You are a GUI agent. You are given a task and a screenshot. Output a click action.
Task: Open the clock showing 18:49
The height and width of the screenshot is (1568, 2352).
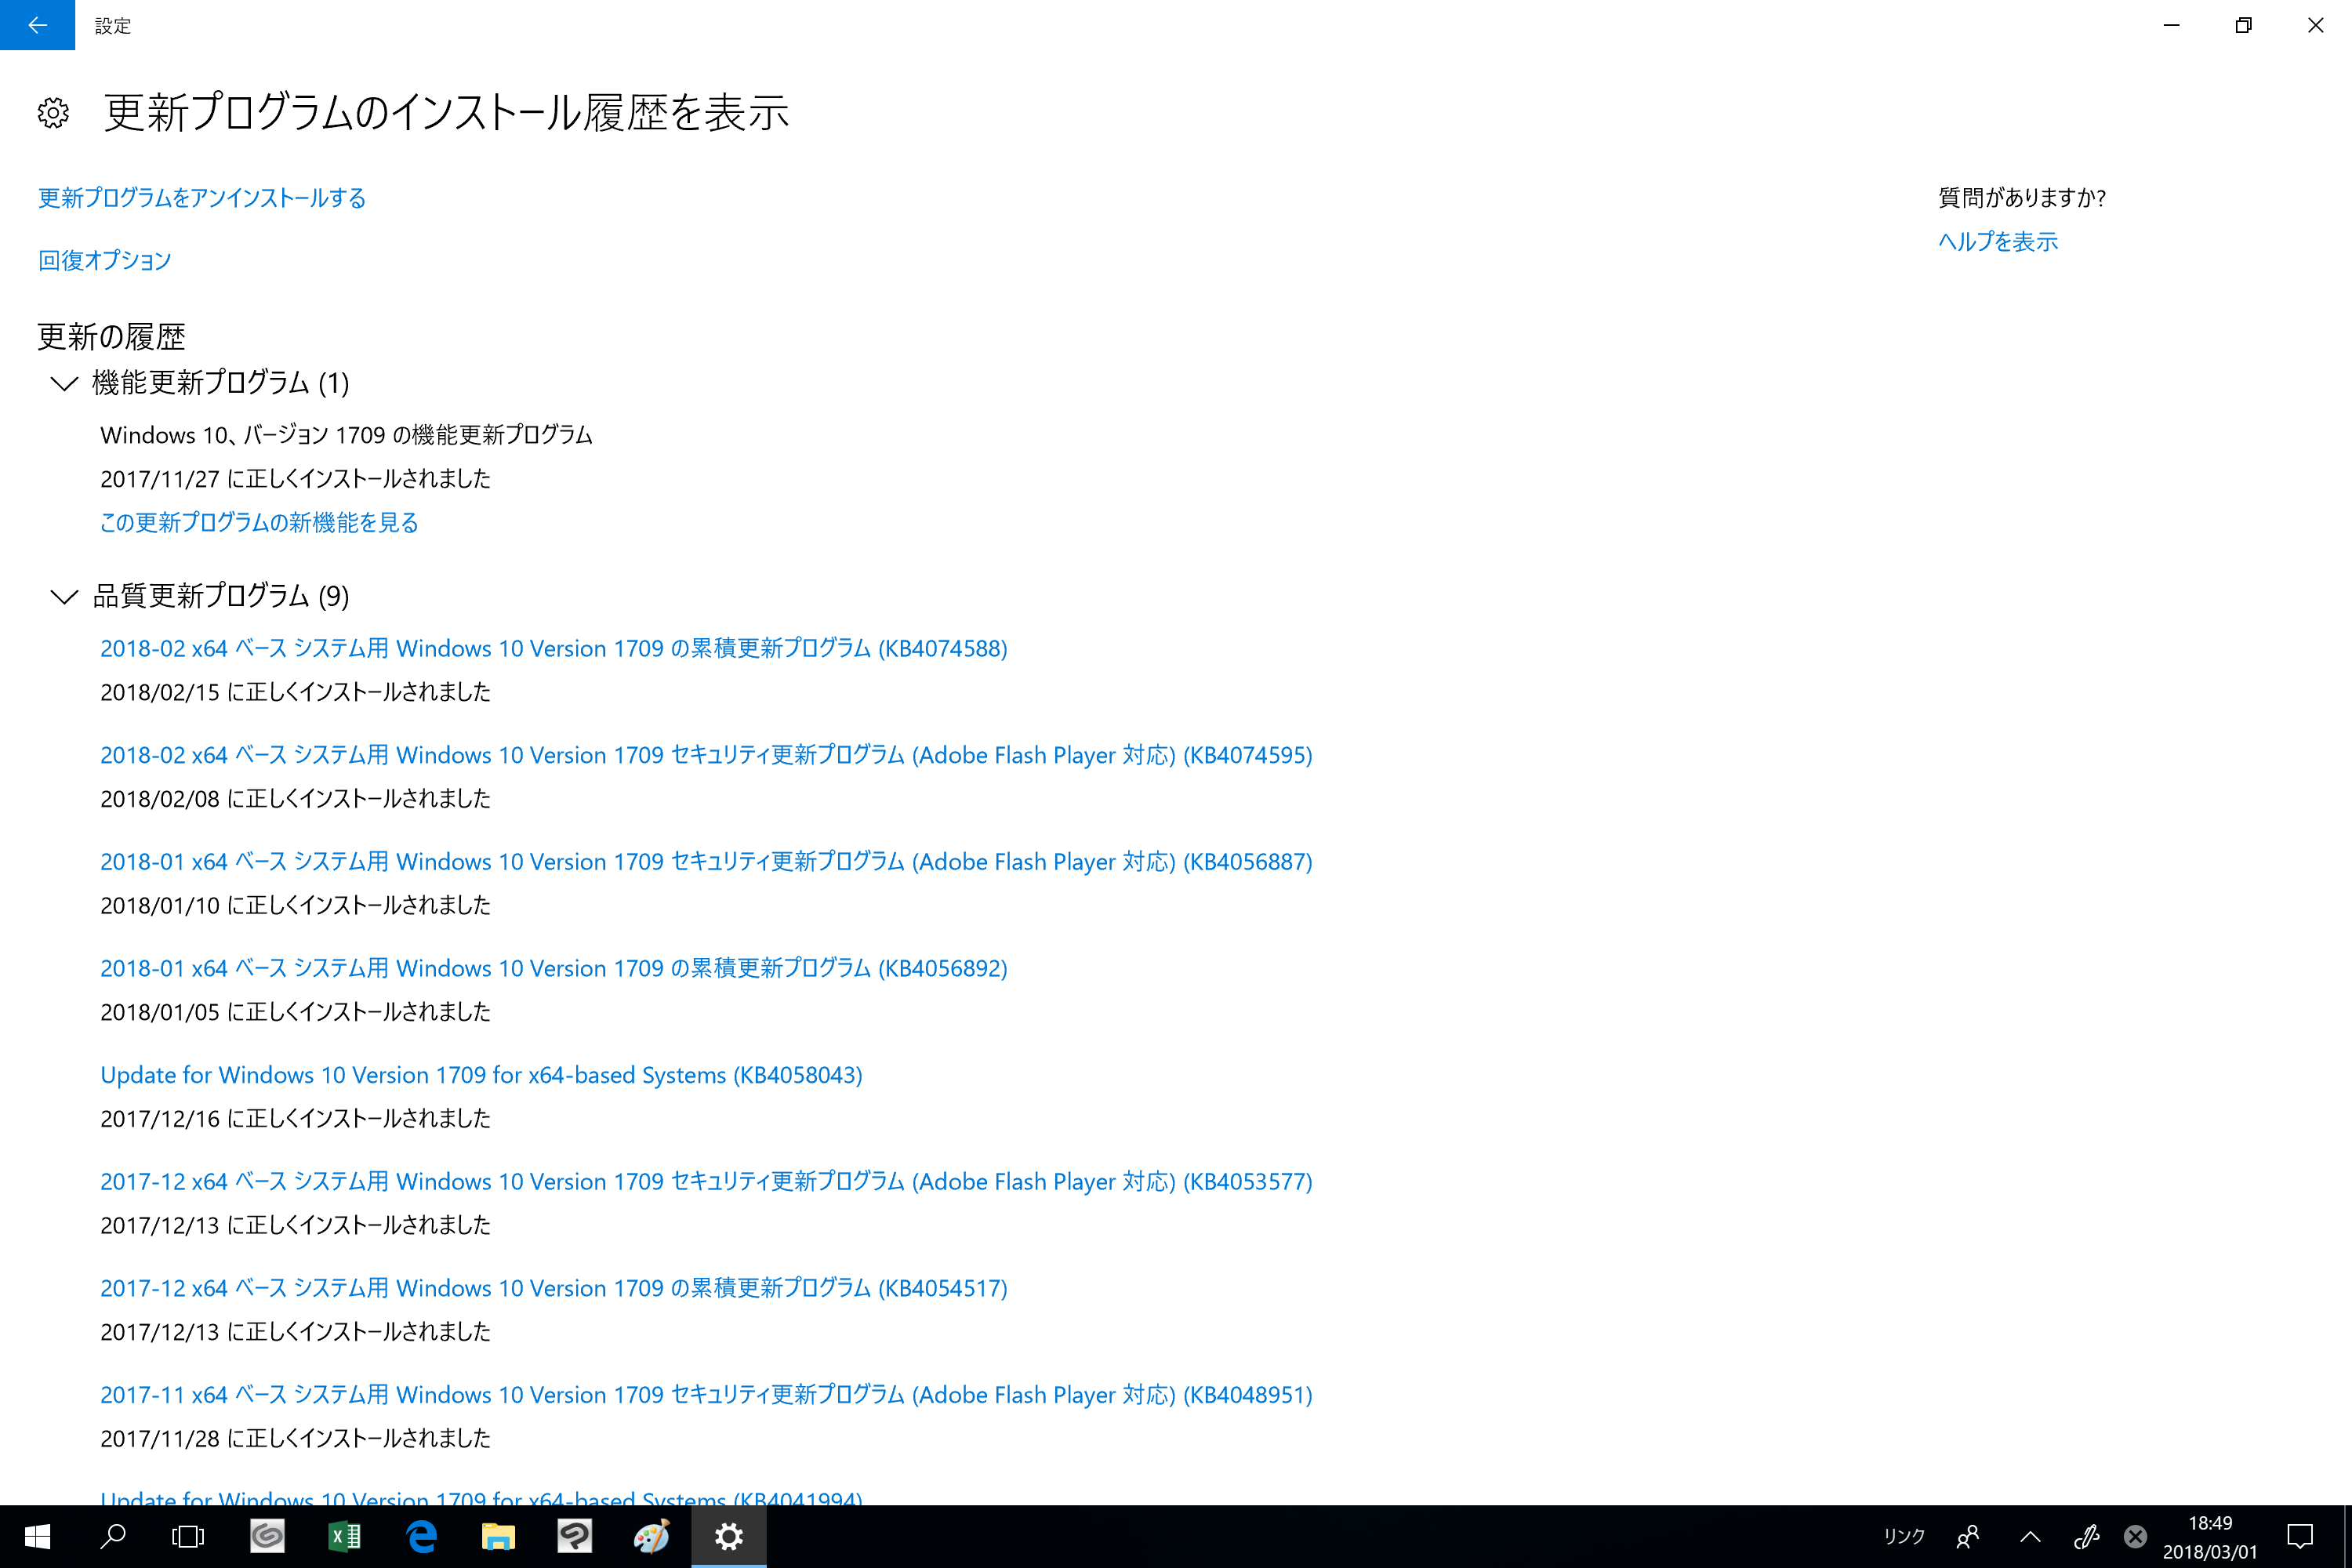coord(2210,1537)
